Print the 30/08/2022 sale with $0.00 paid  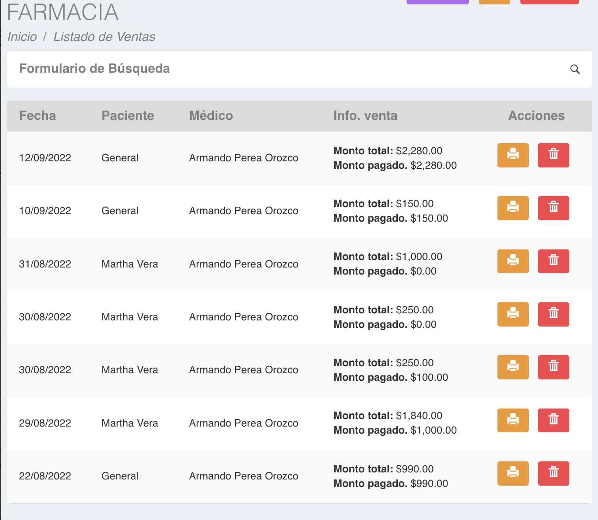point(512,314)
